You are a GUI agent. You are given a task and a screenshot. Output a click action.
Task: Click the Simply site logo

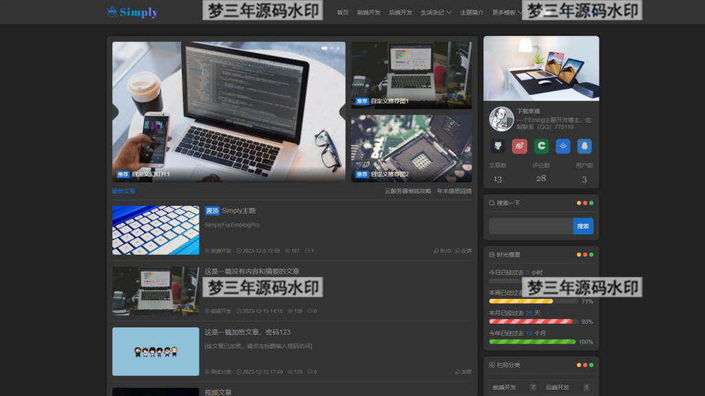point(132,12)
